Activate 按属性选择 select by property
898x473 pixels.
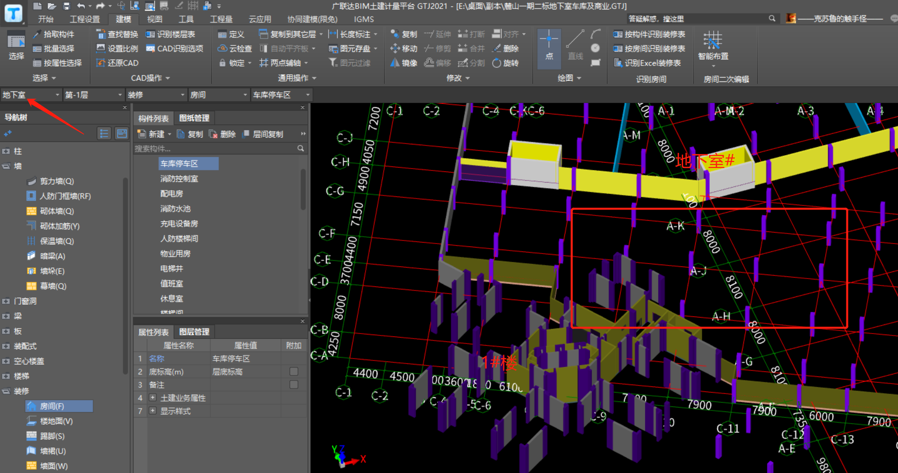(x=57, y=63)
